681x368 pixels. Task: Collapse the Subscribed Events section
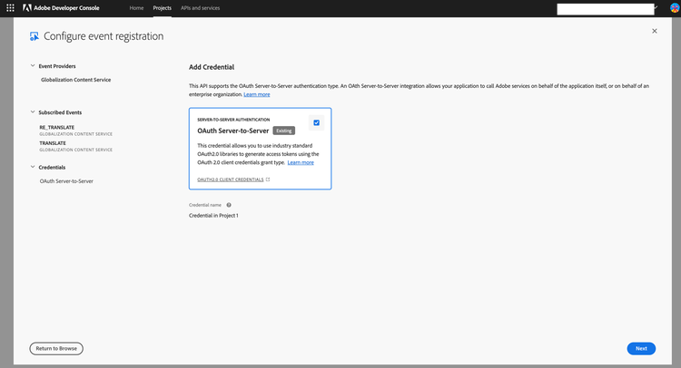33,111
